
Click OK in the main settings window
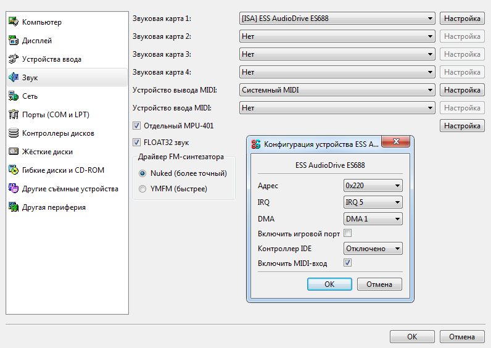[412, 337]
